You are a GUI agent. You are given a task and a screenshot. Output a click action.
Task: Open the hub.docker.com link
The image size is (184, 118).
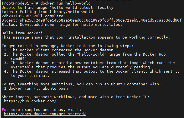(30, 101)
